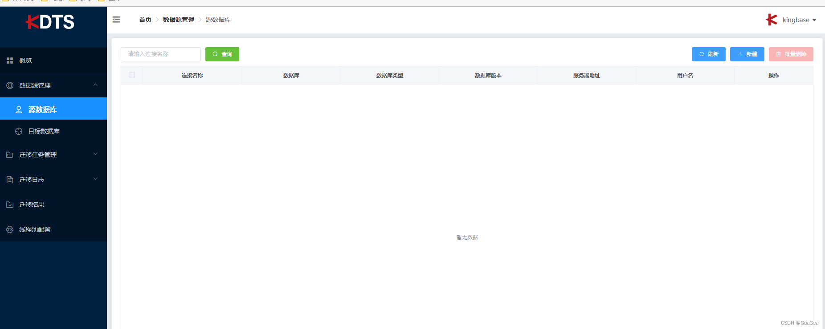Click the plus icon in 新建 button
The image size is (825, 329).
(740, 54)
